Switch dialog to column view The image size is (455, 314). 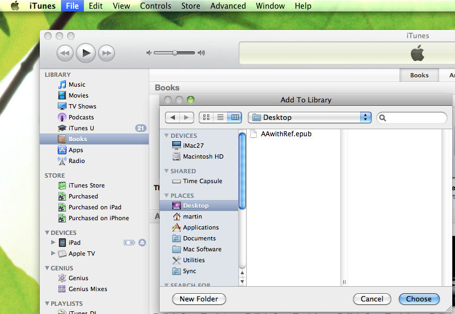tap(235, 117)
